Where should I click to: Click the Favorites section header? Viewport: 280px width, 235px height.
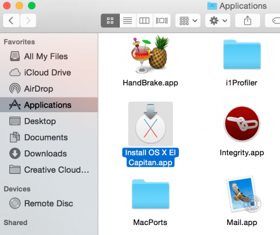coord(19,42)
